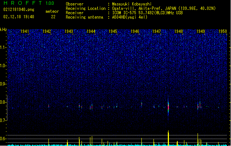Click the yellow intensity spike before 1949
Image resolution: width=231 pixels, height=146 pixels.
(198, 139)
